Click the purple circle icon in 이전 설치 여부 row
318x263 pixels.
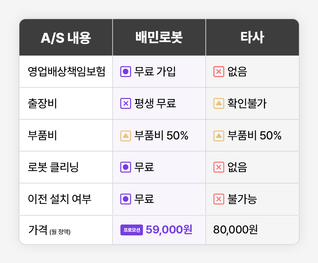(125, 199)
